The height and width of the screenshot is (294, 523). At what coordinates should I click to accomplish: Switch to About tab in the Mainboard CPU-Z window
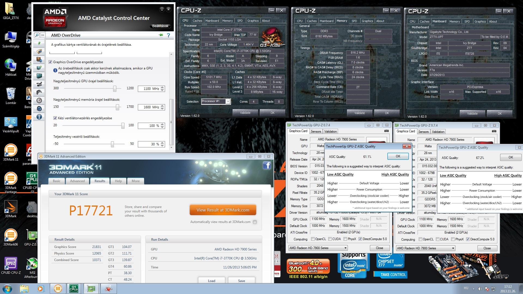click(x=493, y=22)
